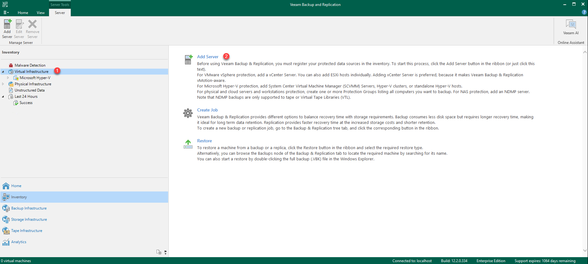588x264 pixels.
Task: Select Malware Detection in inventory tree
Action: coord(30,65)
